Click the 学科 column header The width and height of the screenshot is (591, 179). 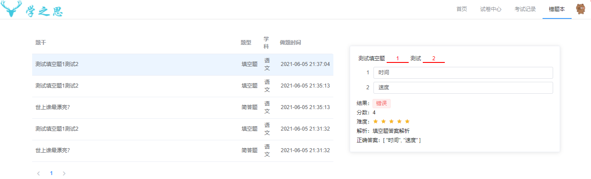click(x=266, y=43)
